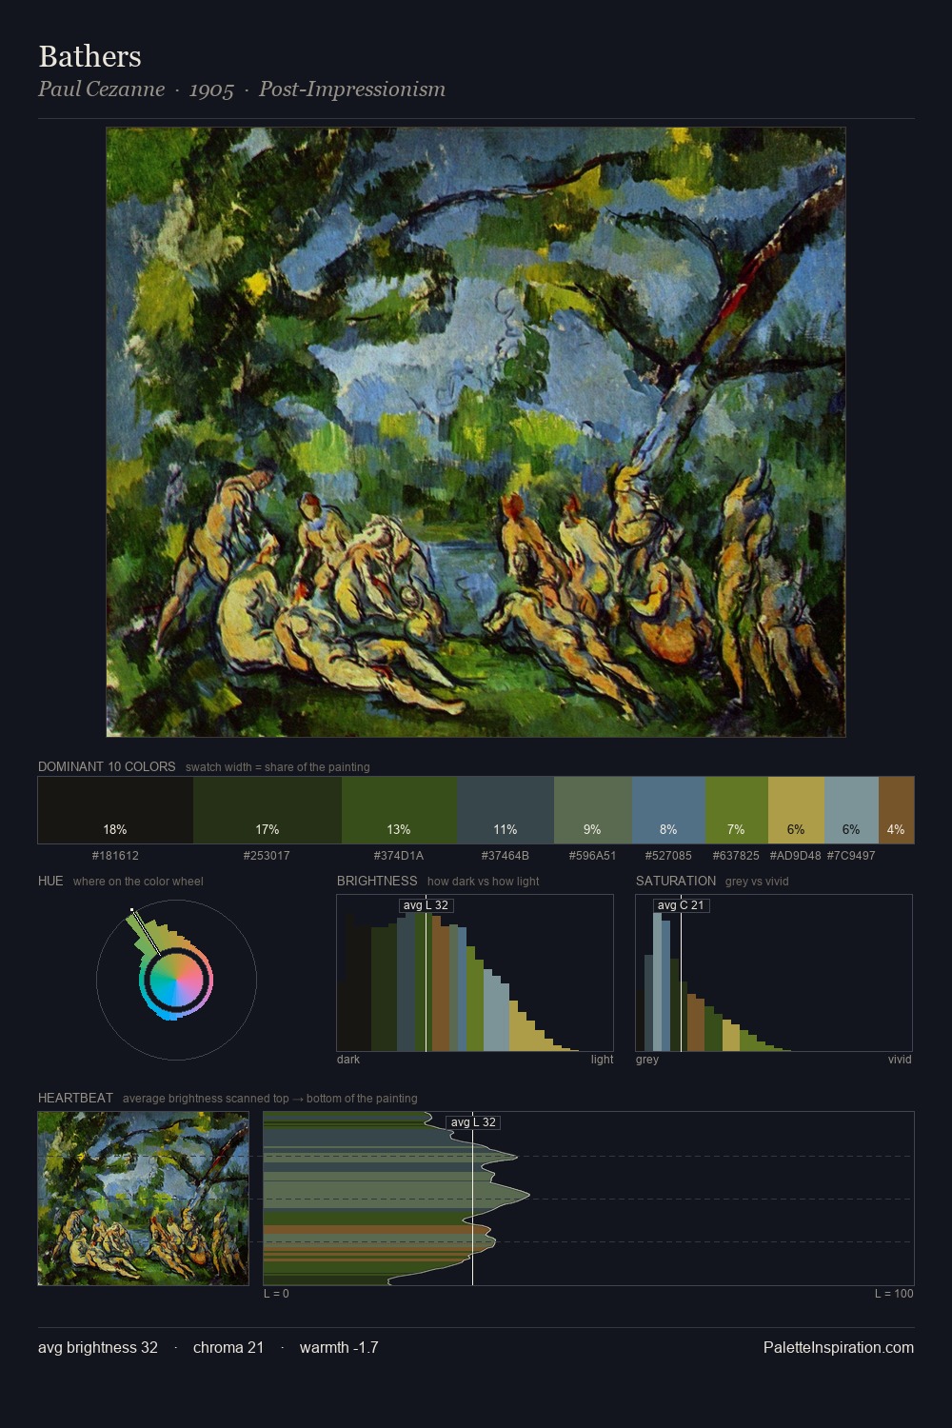
Task: Click the hex code #527085
Action: [668, 856]
